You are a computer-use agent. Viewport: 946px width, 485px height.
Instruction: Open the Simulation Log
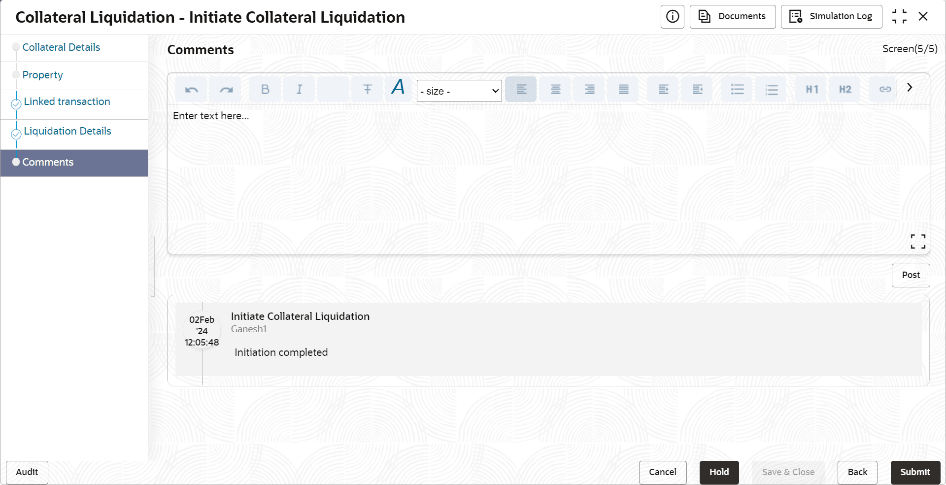(832, 17)
